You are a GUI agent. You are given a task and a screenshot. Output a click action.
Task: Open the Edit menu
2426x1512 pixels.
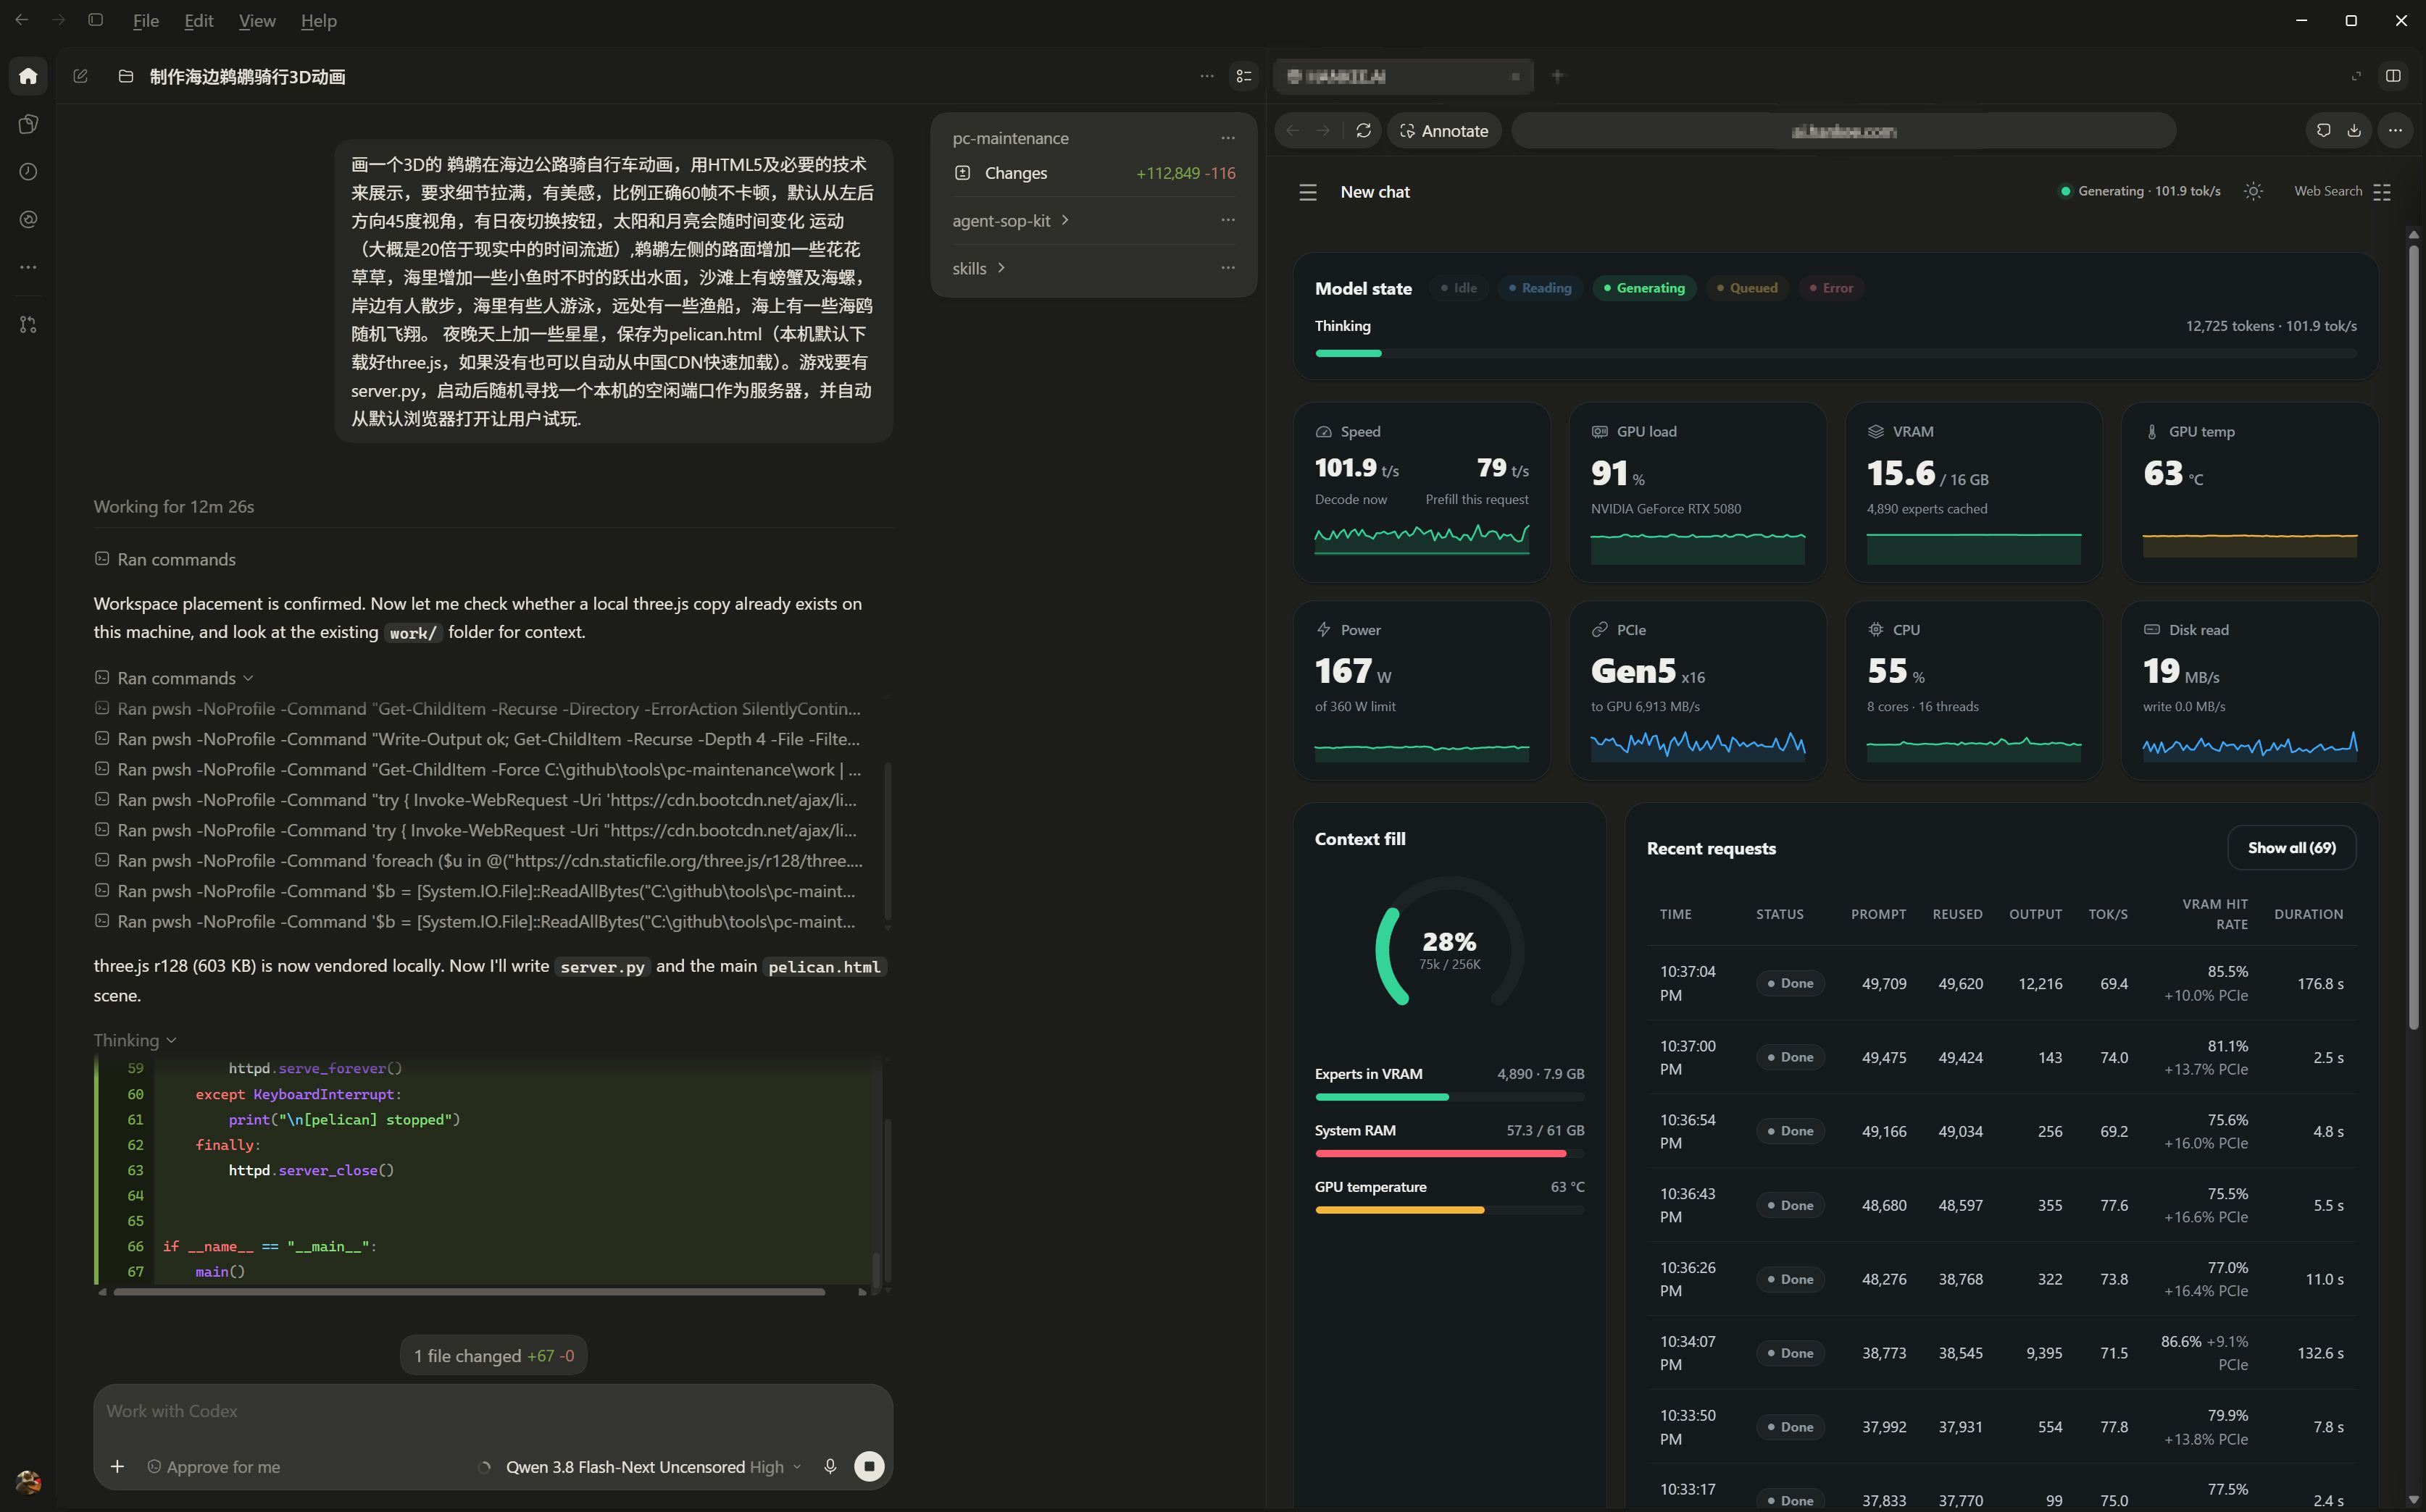click(199, 21)
